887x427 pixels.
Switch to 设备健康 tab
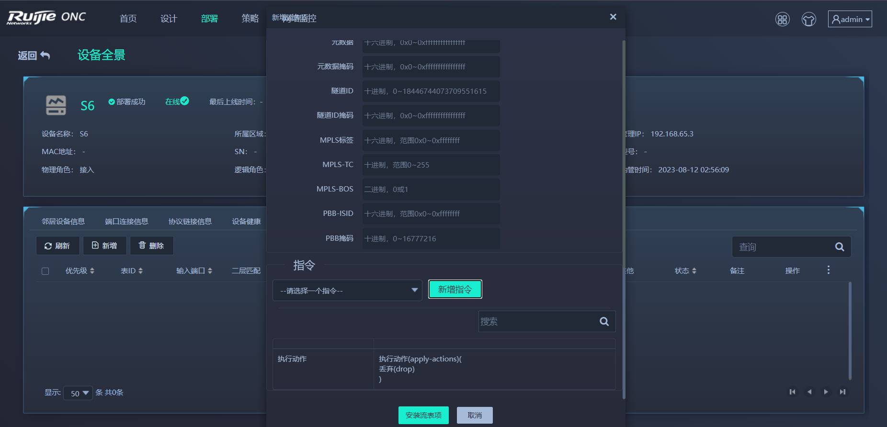(x=247, y=221)
